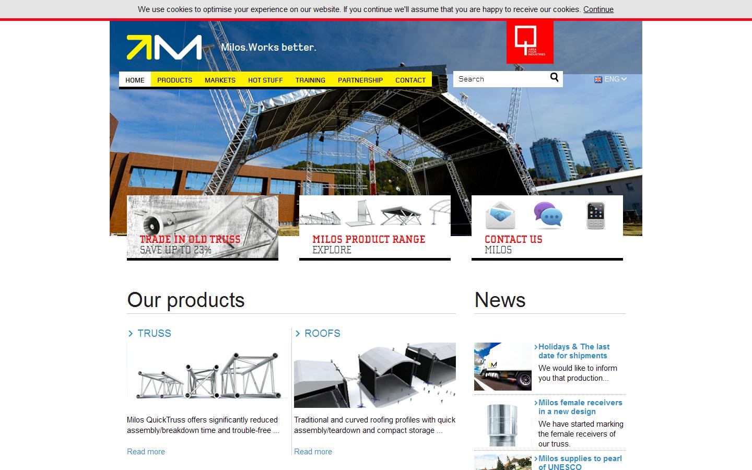Open the Milos female receivers news article

tap(580, 407)
